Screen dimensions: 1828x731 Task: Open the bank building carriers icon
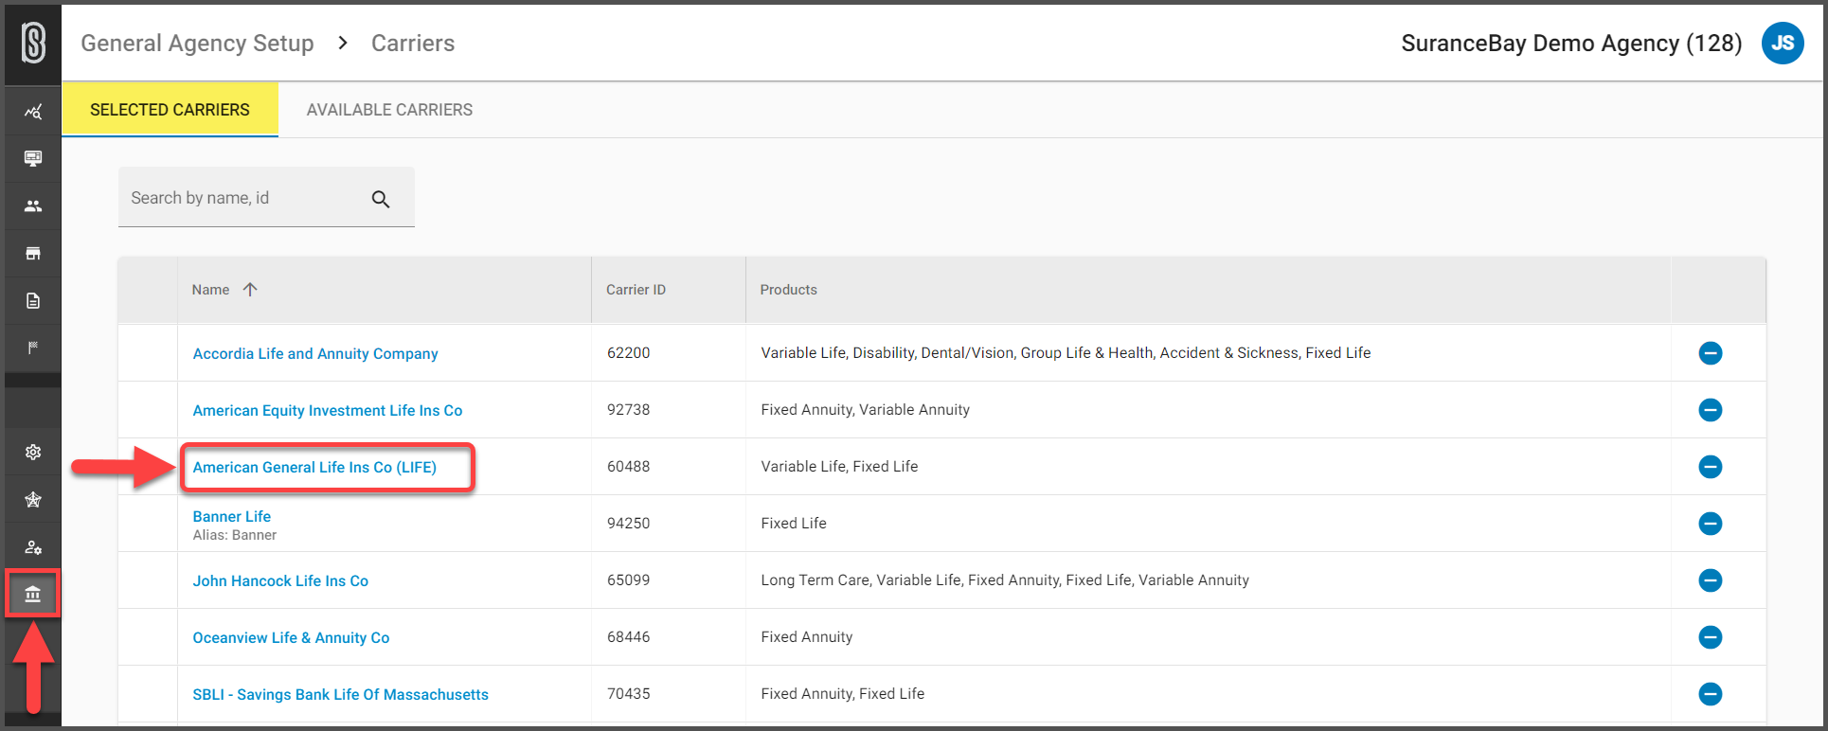(x=33, y=594)
